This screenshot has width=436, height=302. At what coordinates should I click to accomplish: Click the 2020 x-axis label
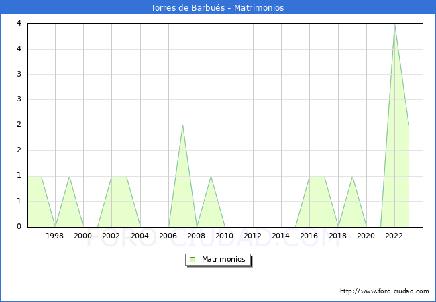(x=366, y=236)
